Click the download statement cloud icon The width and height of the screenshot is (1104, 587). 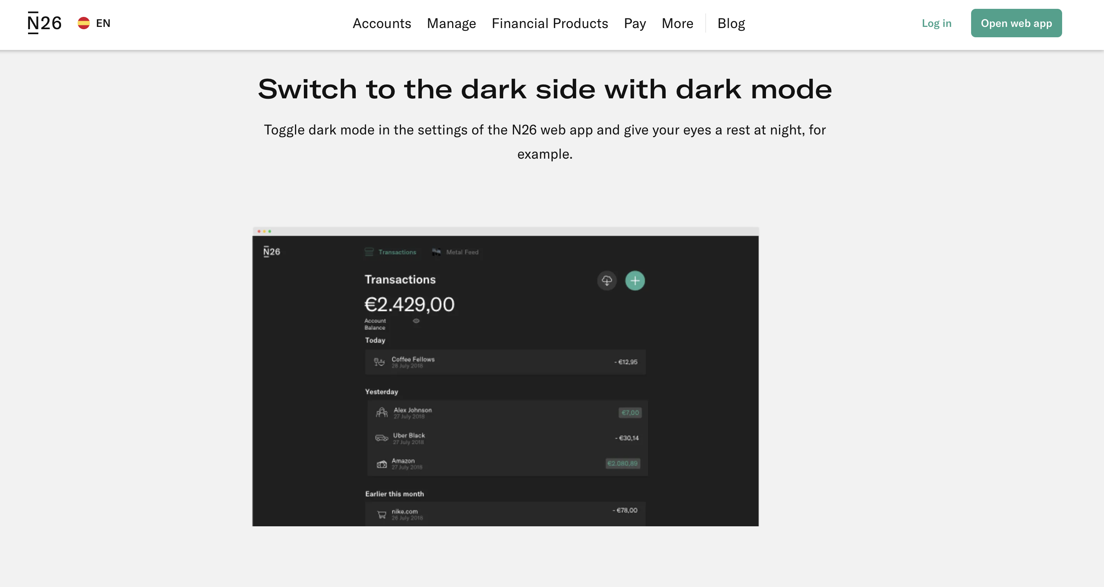(607, 281)
